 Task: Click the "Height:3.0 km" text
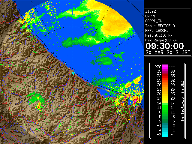coord(159,35)
